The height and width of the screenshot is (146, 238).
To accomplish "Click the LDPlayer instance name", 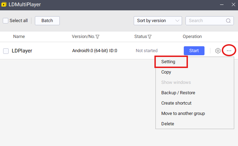I will pyautogui.click(x=22, y=51).
